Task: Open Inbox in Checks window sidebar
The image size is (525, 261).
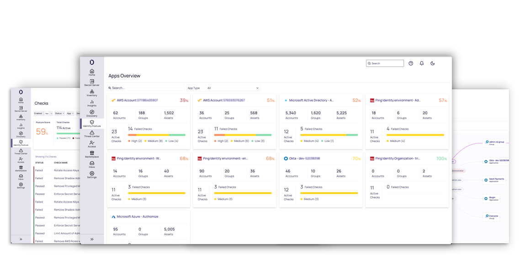Action: coord(21,177)
